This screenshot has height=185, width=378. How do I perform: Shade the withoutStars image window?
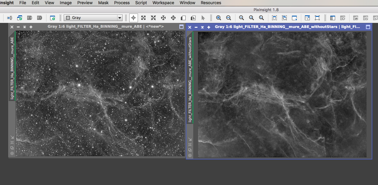202,27
